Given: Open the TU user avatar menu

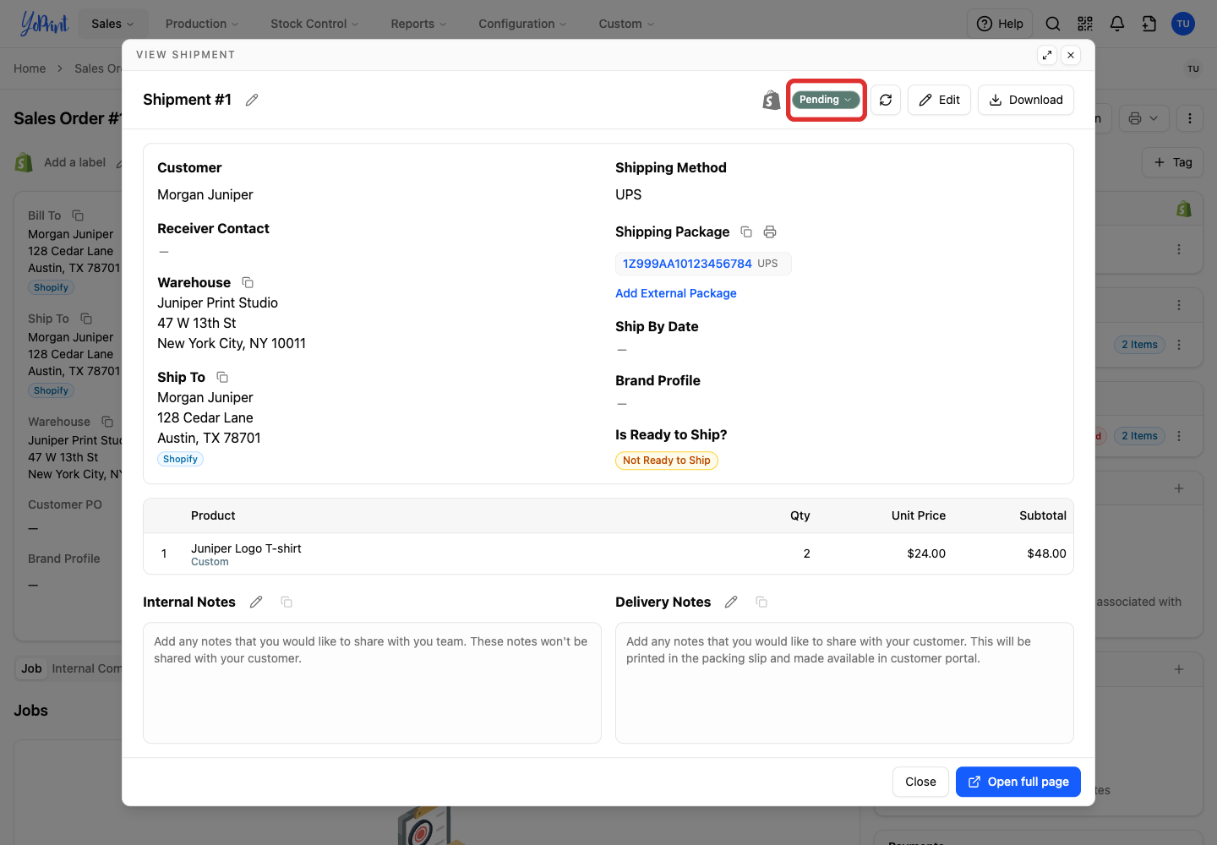Looking at the screenshot, I should click(1183, 24).
